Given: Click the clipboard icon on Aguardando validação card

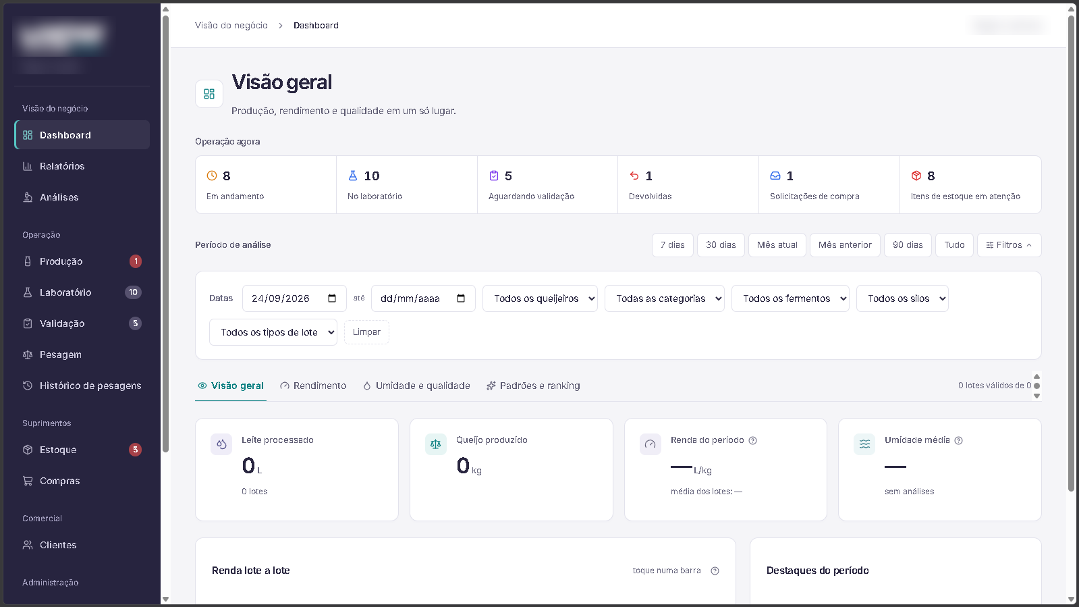Looking at the screenshot, I should (494, 176).
